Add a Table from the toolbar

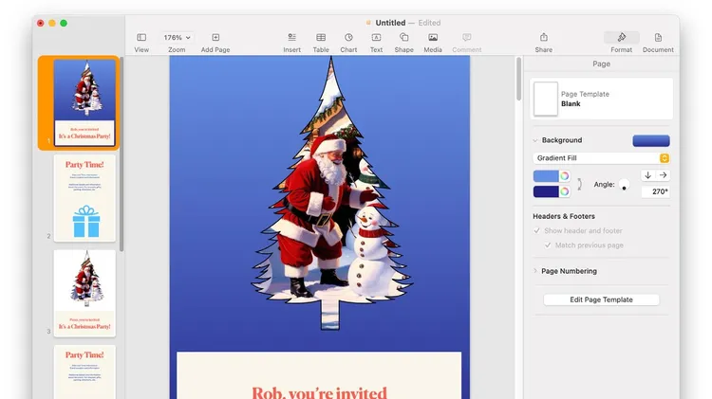point(321,37)
